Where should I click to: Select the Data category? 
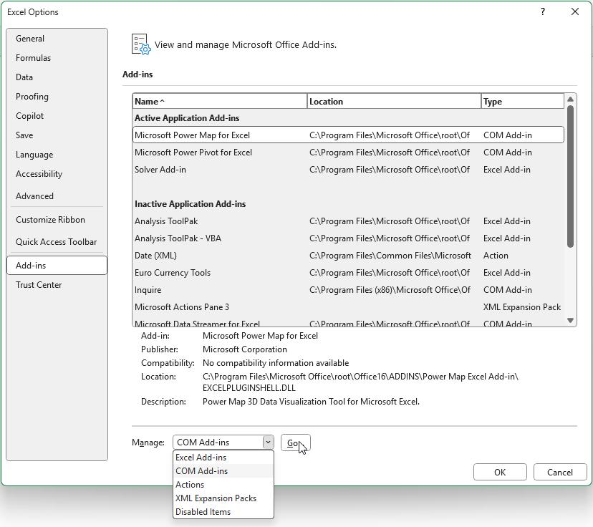57,77
